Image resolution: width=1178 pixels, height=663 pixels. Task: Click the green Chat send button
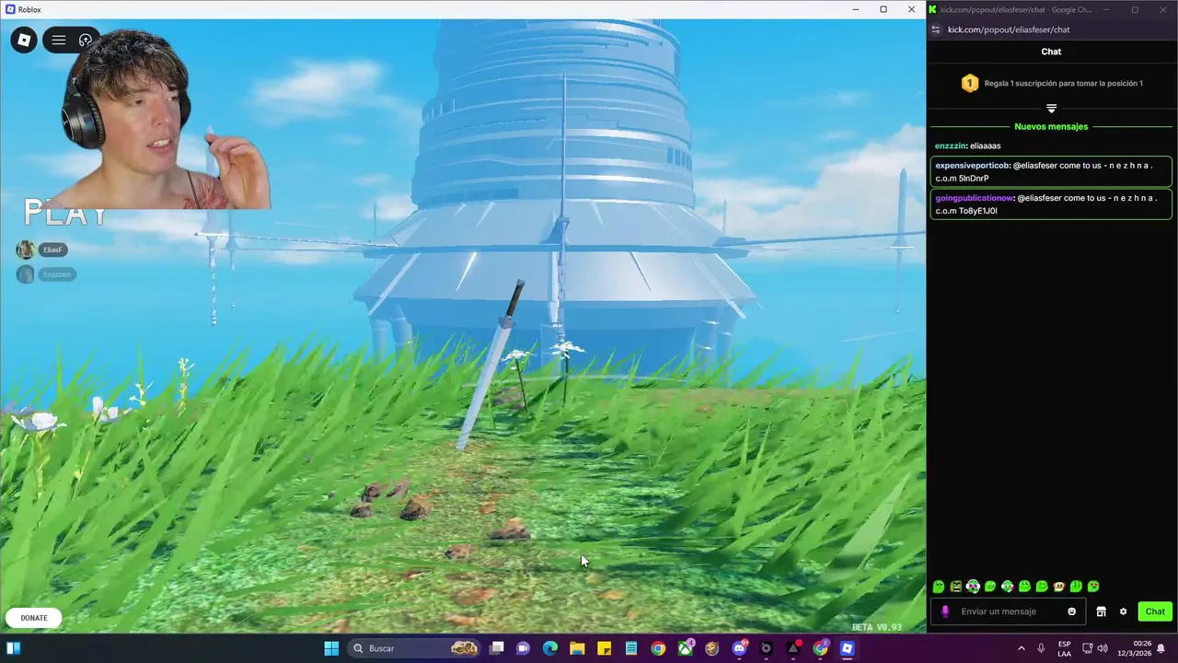(1155, 611)
